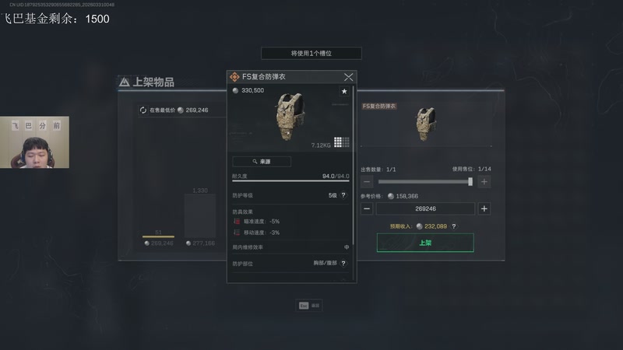Lower the listing price with minus button
Image resolution: width=623 pixels, height=350 pixels.
(367, 208)
